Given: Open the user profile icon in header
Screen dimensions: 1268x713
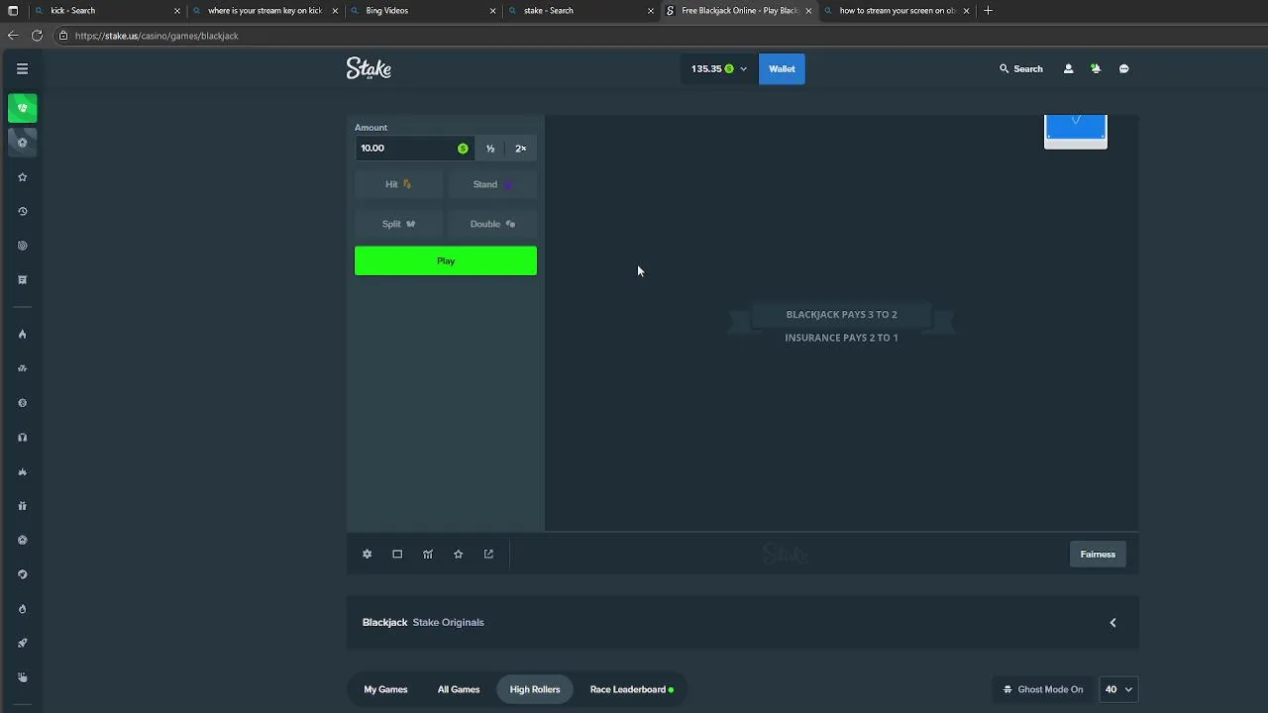Looking at the screenshot, I should click(x=1068, y=69).
